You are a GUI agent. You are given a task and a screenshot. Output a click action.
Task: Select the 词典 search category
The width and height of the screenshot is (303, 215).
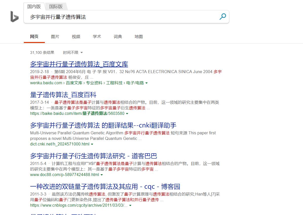118,36
